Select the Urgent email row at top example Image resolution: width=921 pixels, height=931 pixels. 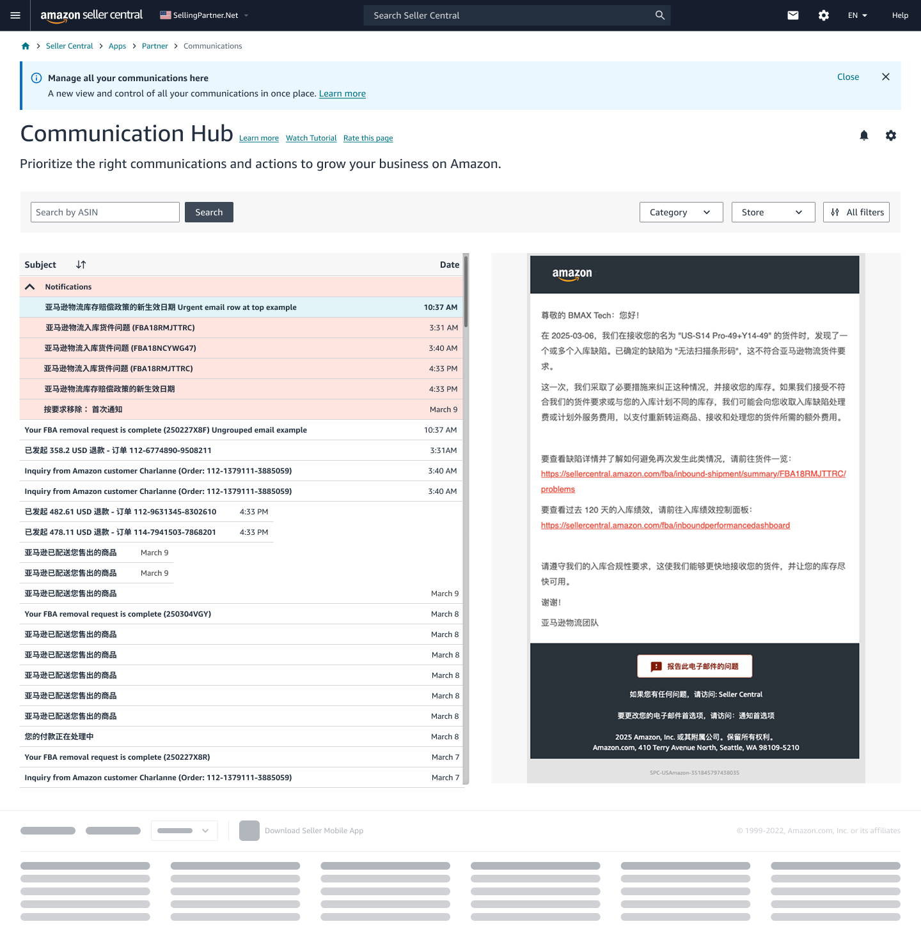241,307
